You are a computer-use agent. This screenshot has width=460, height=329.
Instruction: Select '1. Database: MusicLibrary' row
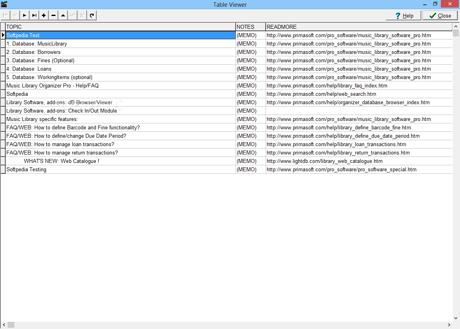point(121,44)
